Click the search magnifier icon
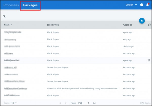The image size is (152, 106). (4, 17)
